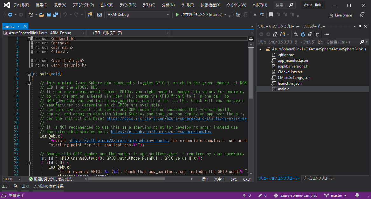Image resolution: width=371 pixels, height=199 pixels.
Task: Toggle pin on the main.c tab
Action: [19, 26]
